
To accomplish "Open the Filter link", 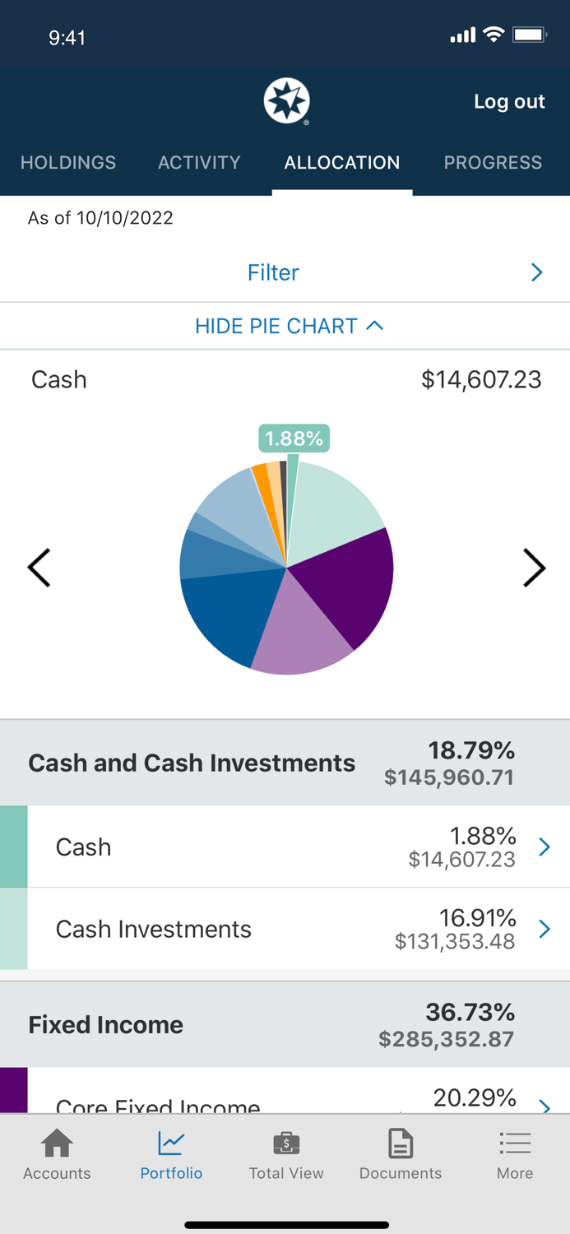I will point(273,271).
